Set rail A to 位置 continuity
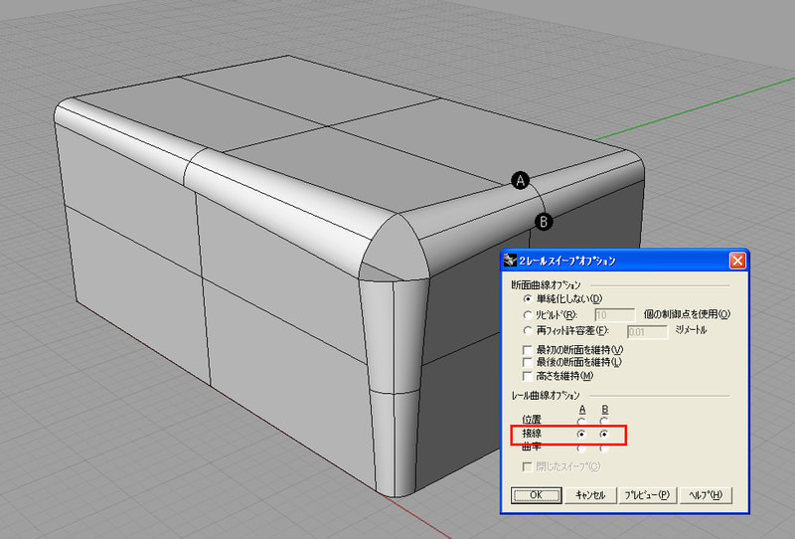 point(581,422)
